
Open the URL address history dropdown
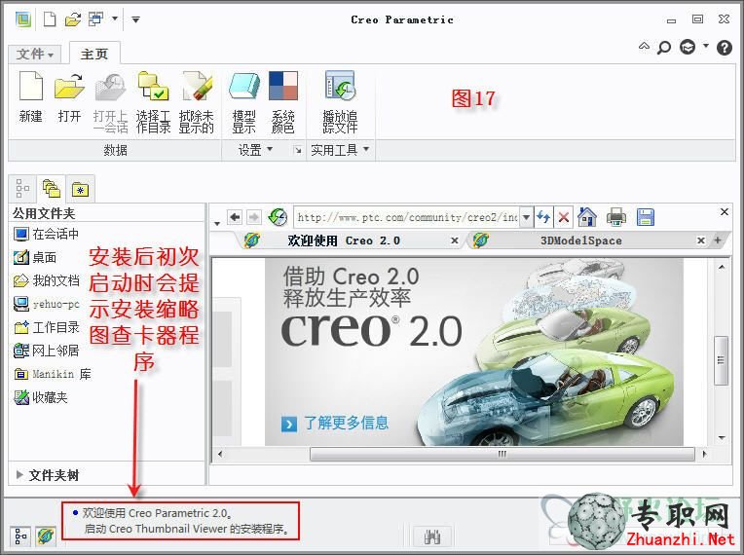526,218
